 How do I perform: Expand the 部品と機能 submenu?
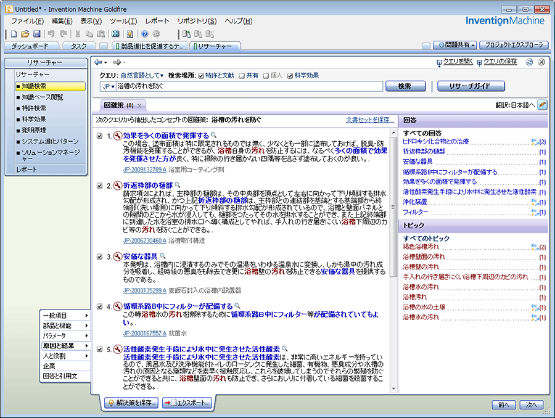tap(65, 326)
